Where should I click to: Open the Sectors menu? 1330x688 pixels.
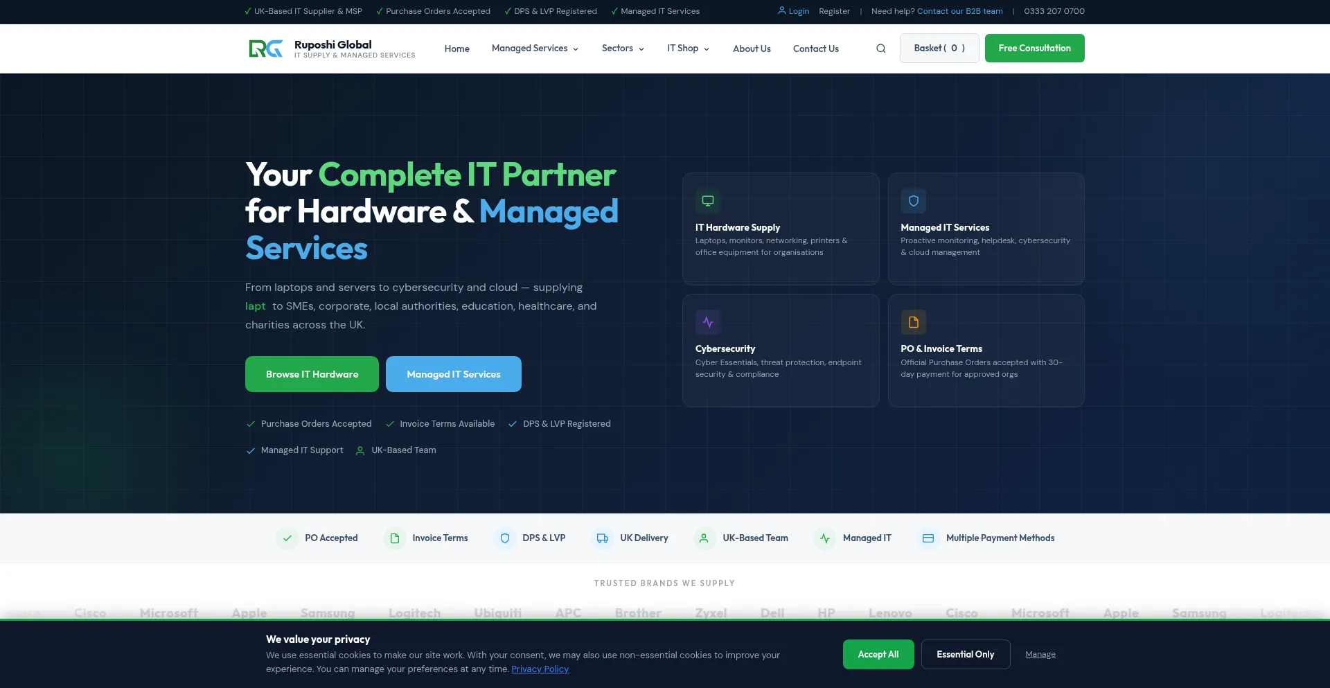pyautogui.click(x=623, y=48)
